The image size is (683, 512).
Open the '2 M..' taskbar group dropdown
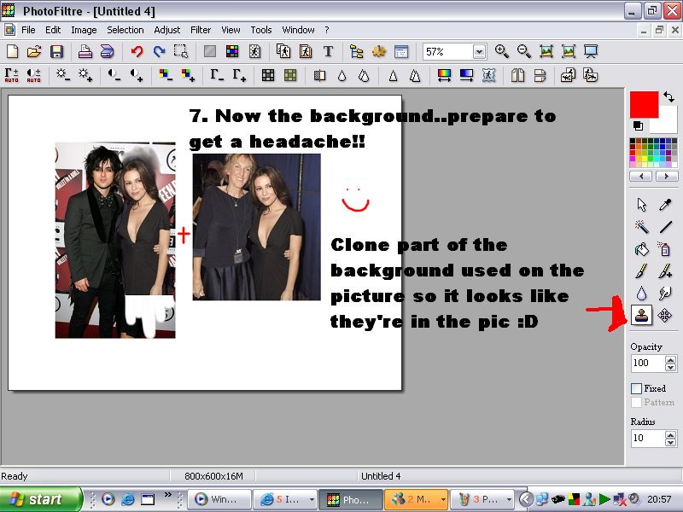442,499
